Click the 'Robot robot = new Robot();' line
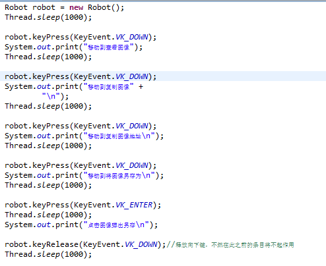Screen dimensions: 326x266 tap(65, 7)
